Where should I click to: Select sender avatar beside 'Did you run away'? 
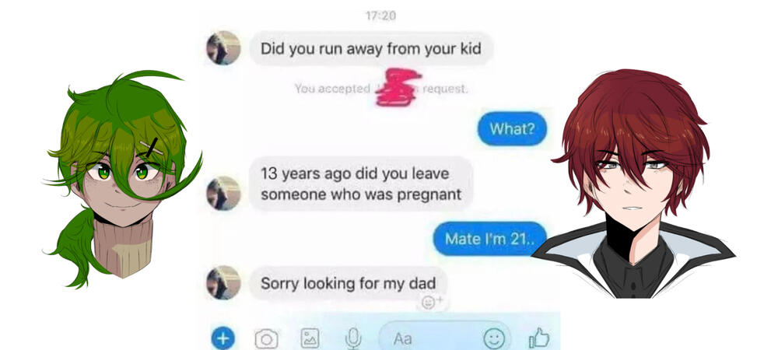pyautogui.click(x=223, y=47)
